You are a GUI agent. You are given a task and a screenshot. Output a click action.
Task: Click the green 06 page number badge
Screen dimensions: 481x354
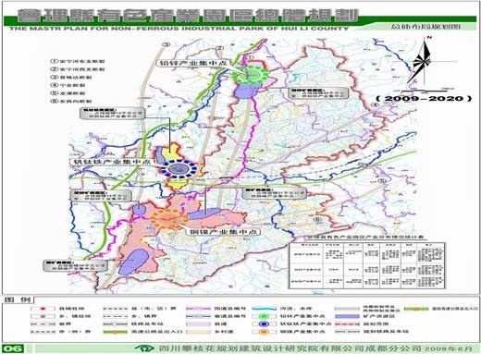[x=13, y=348]
